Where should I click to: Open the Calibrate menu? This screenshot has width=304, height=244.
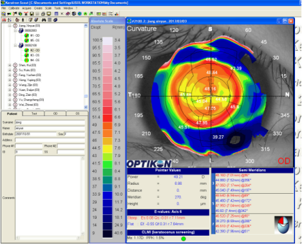(14, 8)
